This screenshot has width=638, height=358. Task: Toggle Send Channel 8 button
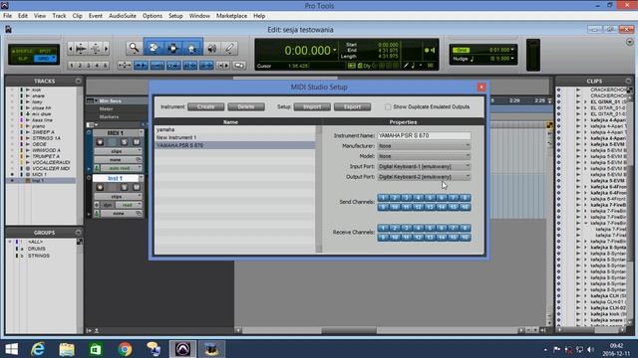466,198
